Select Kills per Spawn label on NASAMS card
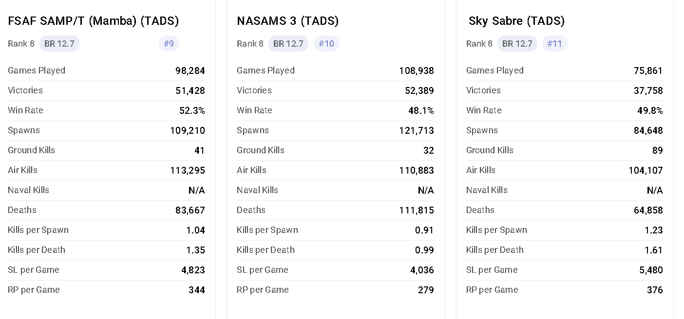684x319 pixels. 267,230
